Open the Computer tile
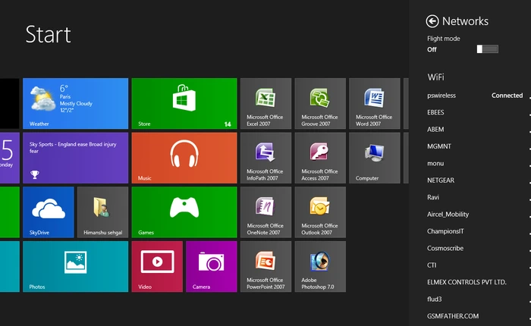The width and height of the screenshot is (531, 326). click(375, 158)
